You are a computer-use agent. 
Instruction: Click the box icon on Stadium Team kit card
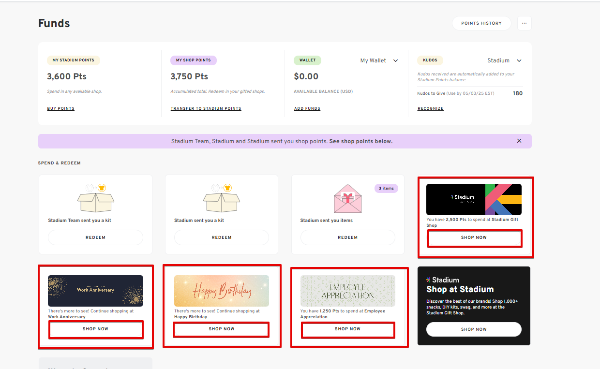pos(96,198)
